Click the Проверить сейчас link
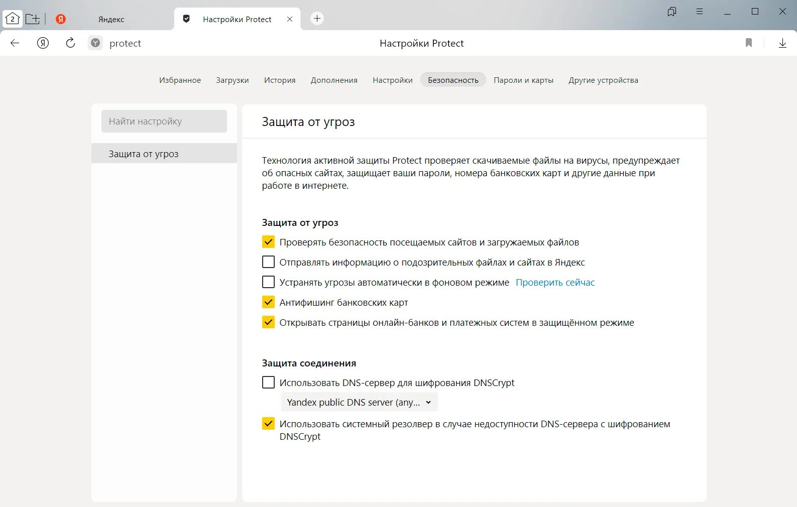797x507 pixels. pos(555,283)
